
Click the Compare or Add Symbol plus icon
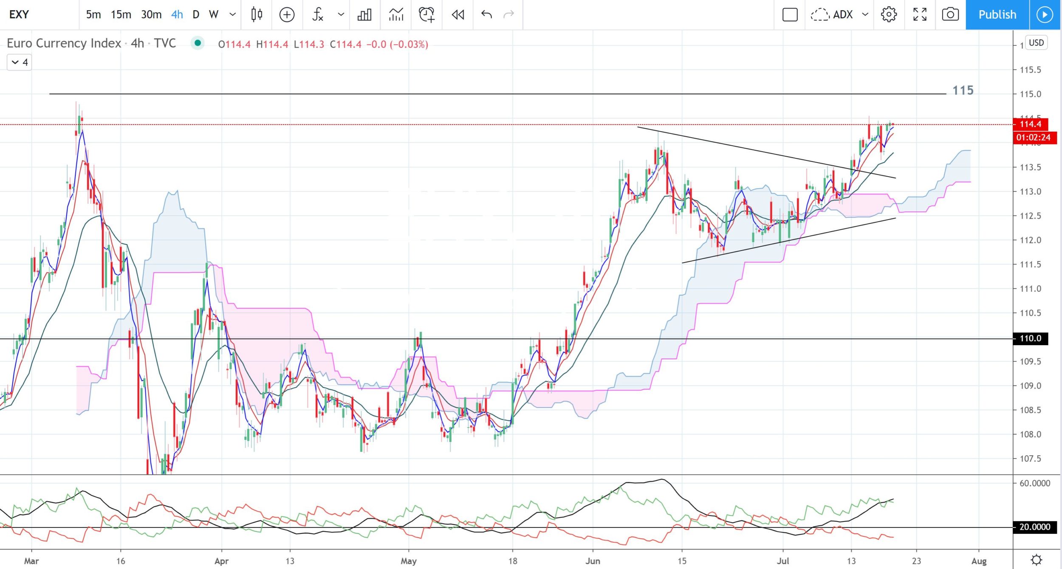(x=287, y=15)
